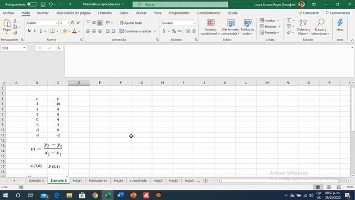Click the thousands separator style icon

pos(180,31)
